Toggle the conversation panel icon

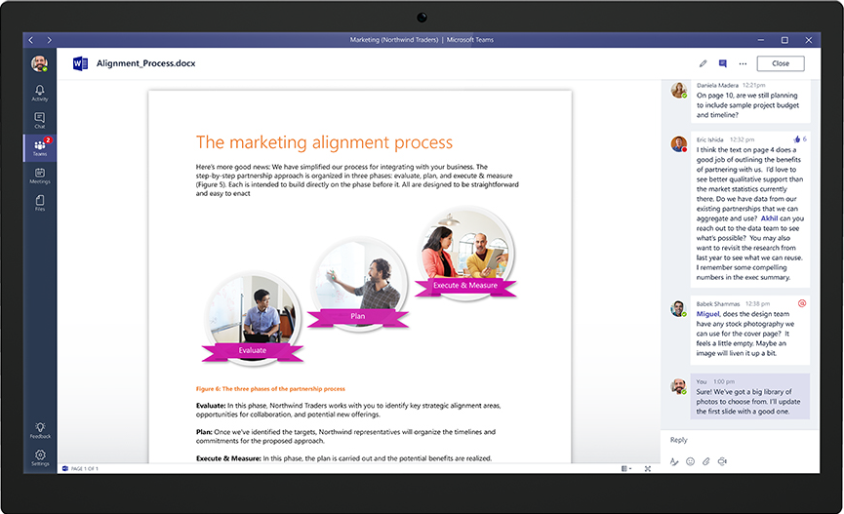(x=723, y=63)
